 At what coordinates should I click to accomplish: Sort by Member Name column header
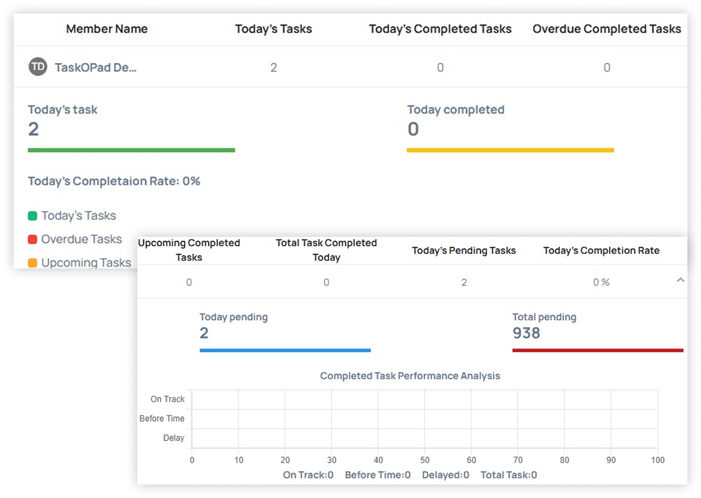point(107,29)
